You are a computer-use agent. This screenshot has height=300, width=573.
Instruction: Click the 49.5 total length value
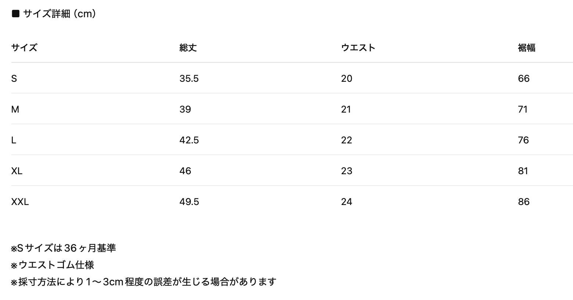(189, 202)
